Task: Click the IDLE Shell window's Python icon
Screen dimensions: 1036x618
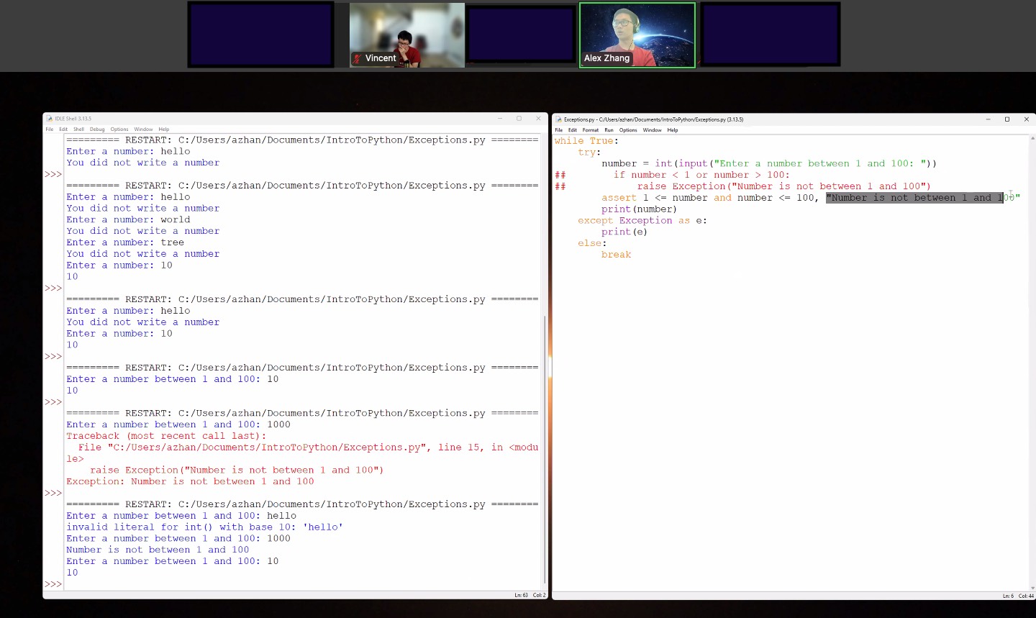Action: click(x=50, y=119)
